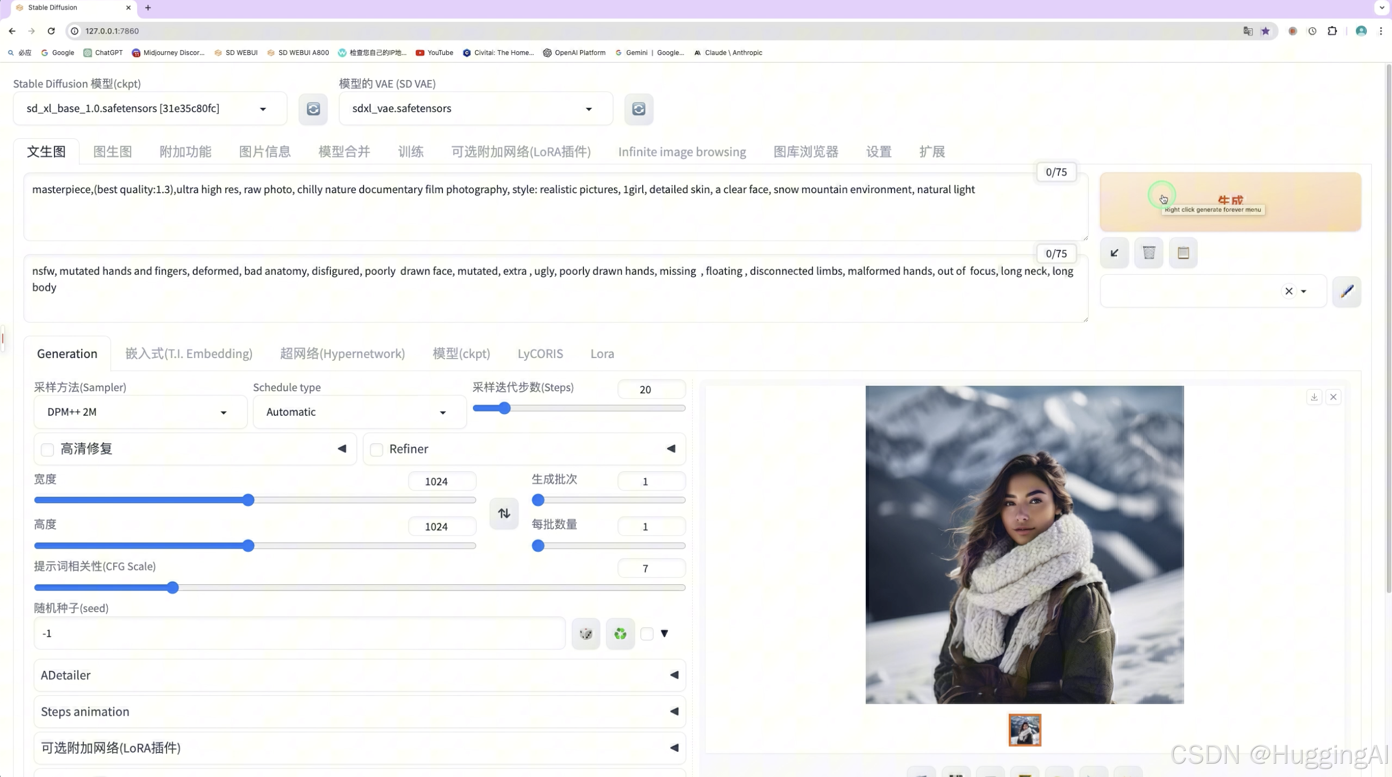The width and height of the screenshot is (1392, 777).
Task: Close the Stable Diffusion browser tab
Action: coord(128,7)
